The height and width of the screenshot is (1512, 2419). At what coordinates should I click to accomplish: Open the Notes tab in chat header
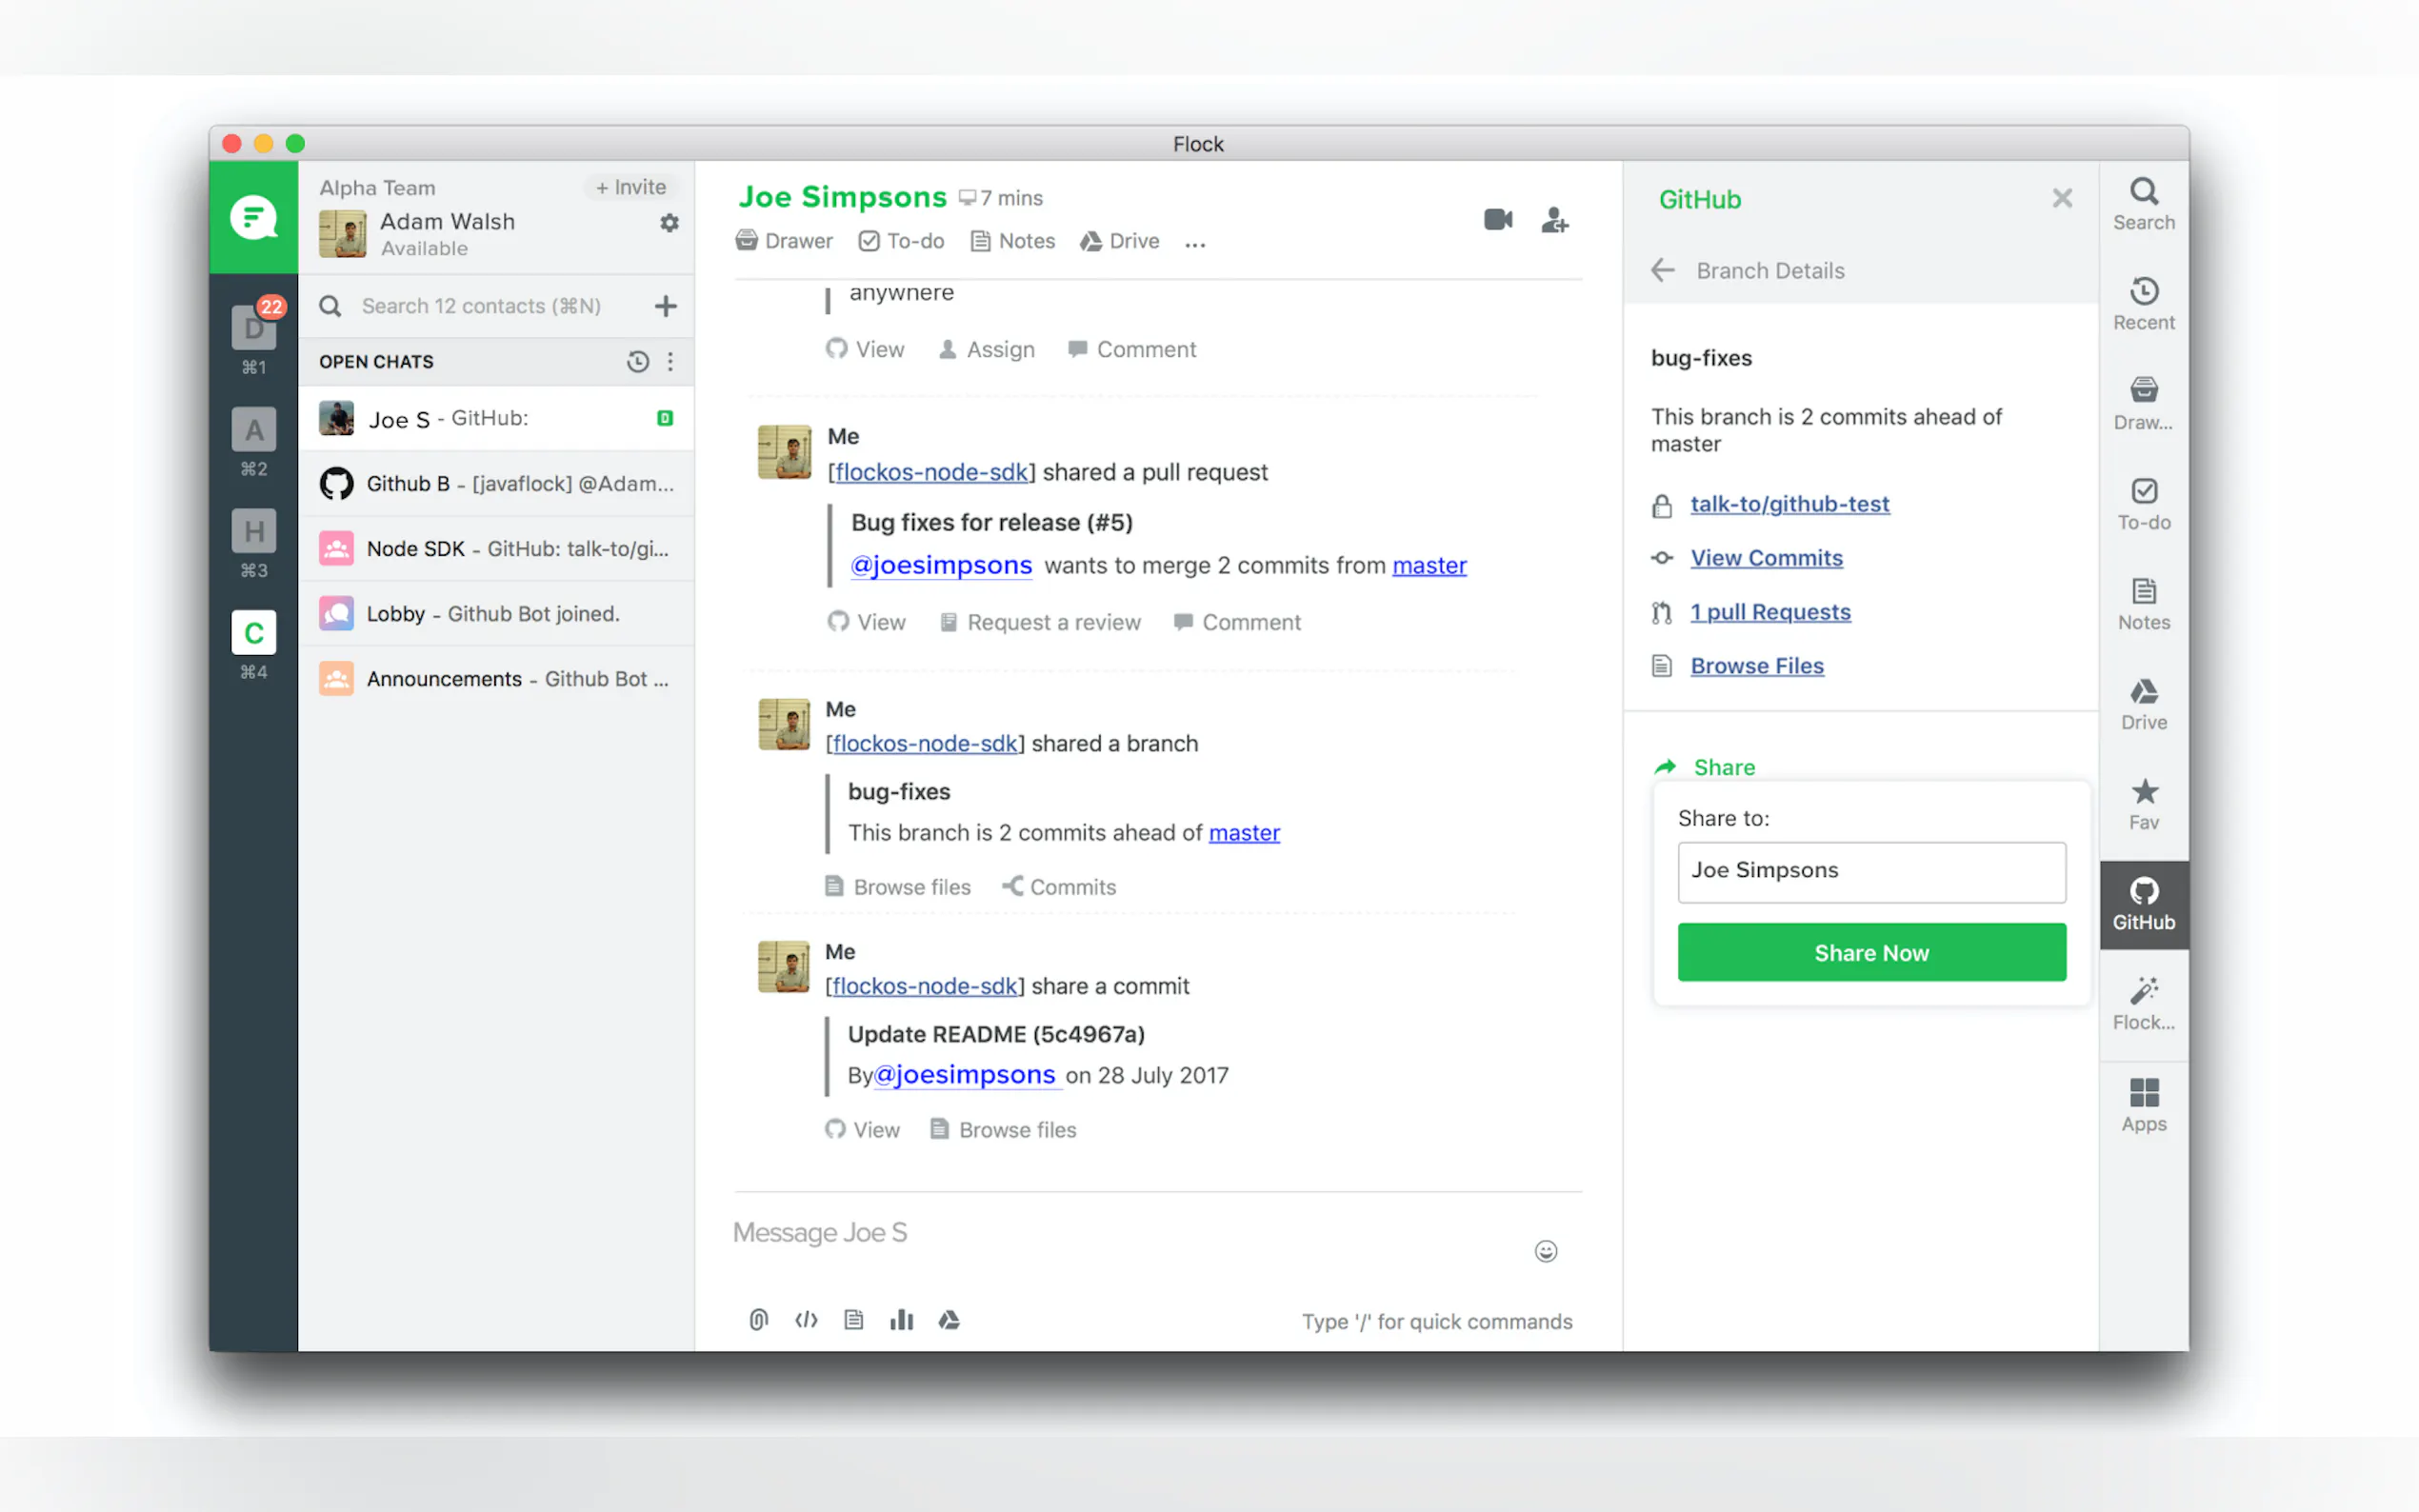pos(1012,241)
